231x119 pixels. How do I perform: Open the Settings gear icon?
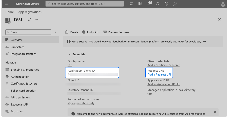(158, 4)
